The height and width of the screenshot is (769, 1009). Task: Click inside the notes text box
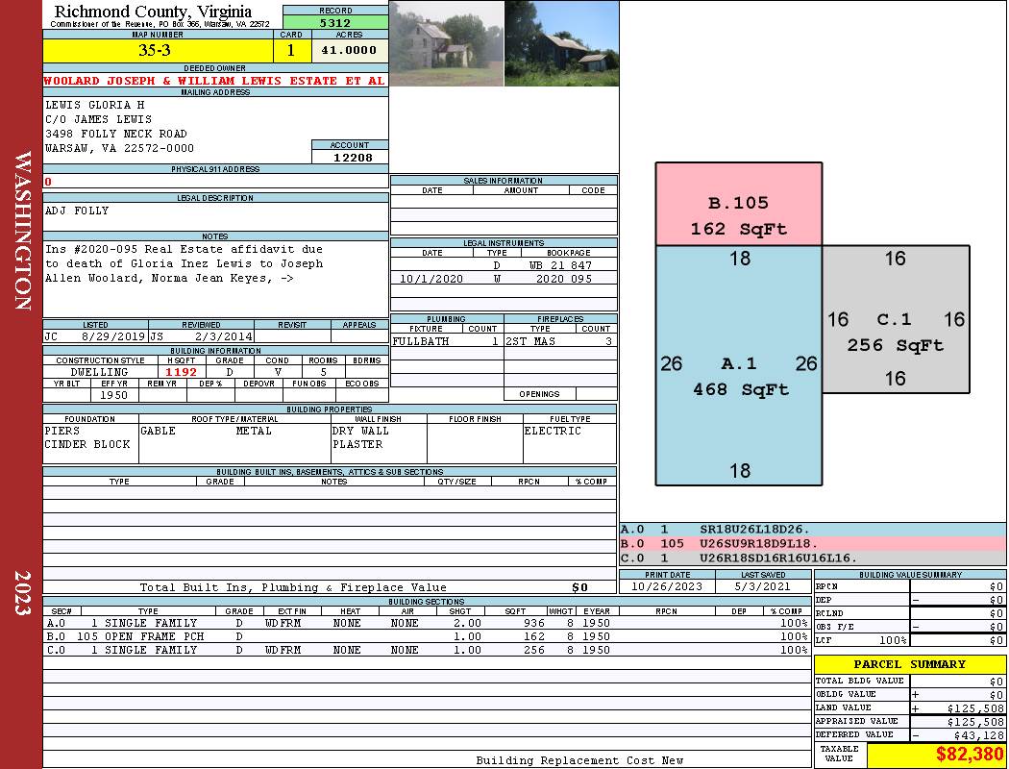tap(214, 279)
